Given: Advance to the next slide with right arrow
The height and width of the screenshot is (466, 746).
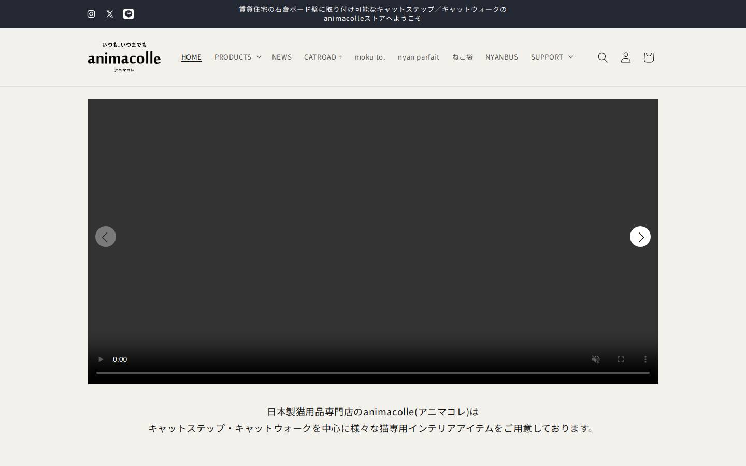Looking at the screenshot, I should coord(640,237).
